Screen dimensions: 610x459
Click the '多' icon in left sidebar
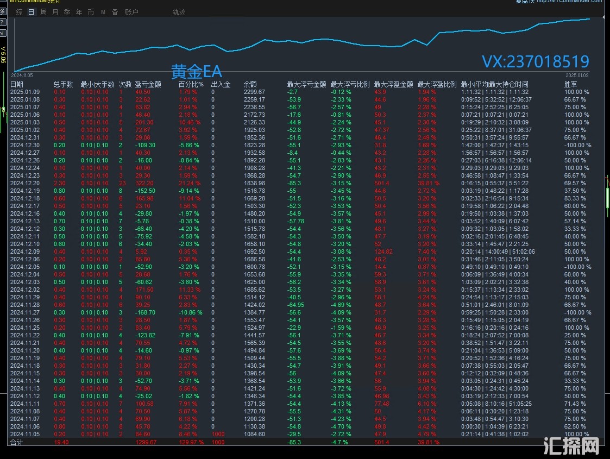[3, 12]
